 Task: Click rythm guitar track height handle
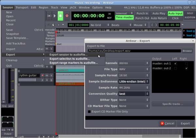point(19,85)
